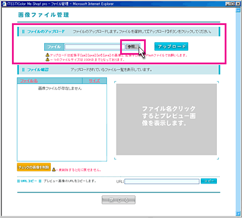The height and width of the screenshot is (218, 242).
Task: Click the URLコピー label
Action: click(29, 181)
